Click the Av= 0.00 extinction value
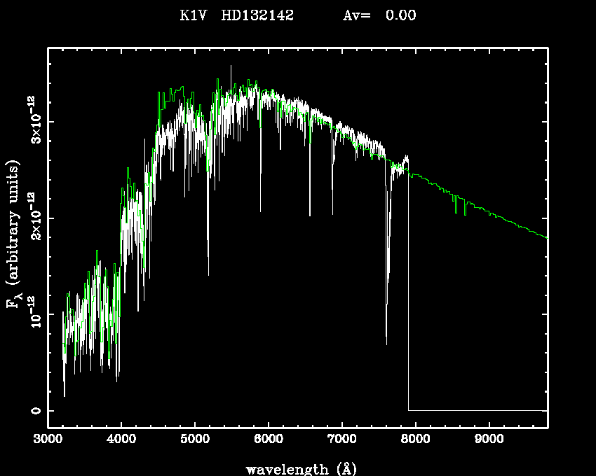 [x=379, y=15]
